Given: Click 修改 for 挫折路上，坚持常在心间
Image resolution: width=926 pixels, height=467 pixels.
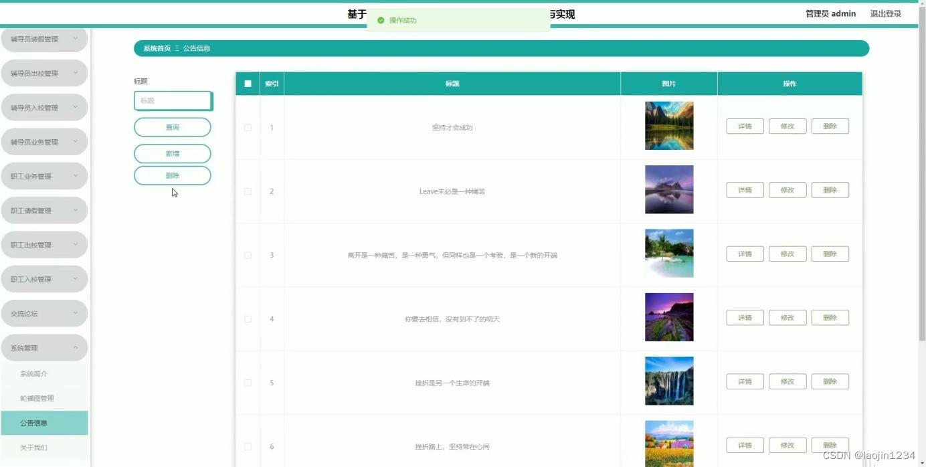Looking at the screenshot, I should pyautogui.click(x=788, y=446).
